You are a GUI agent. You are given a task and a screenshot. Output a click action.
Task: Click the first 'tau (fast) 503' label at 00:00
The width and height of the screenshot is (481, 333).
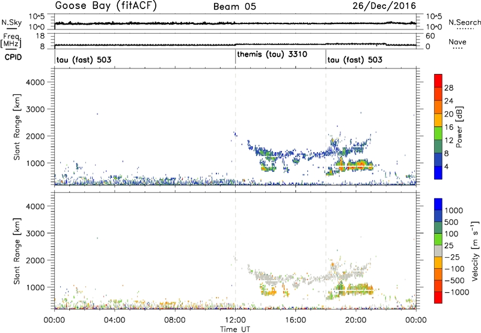pyautogui.click(x=84, y=60)
